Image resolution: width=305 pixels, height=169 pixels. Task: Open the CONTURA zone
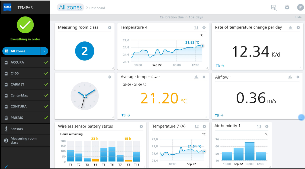click(x=25, y=106)
